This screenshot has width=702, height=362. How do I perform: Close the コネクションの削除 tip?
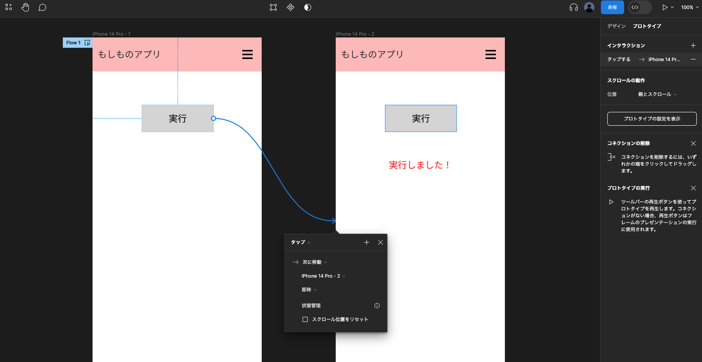tap(693, 143)
